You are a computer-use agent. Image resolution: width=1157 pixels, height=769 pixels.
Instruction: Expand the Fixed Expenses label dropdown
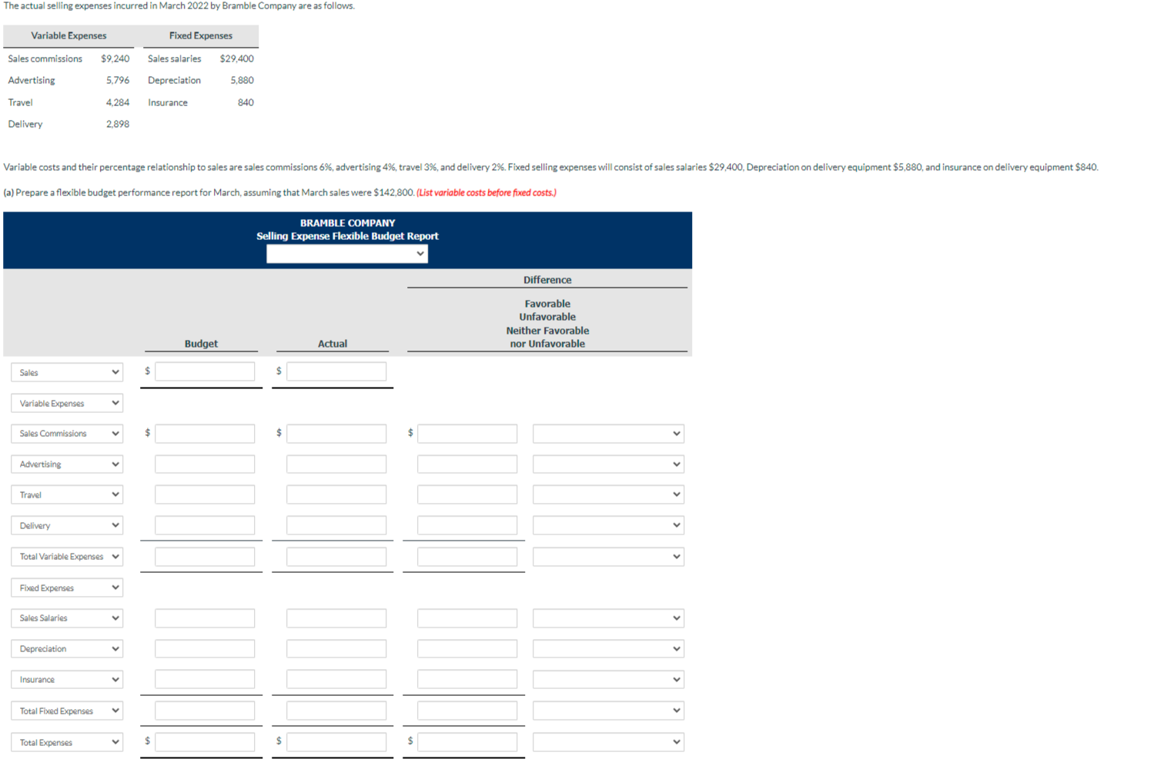[x=66, y=587]
